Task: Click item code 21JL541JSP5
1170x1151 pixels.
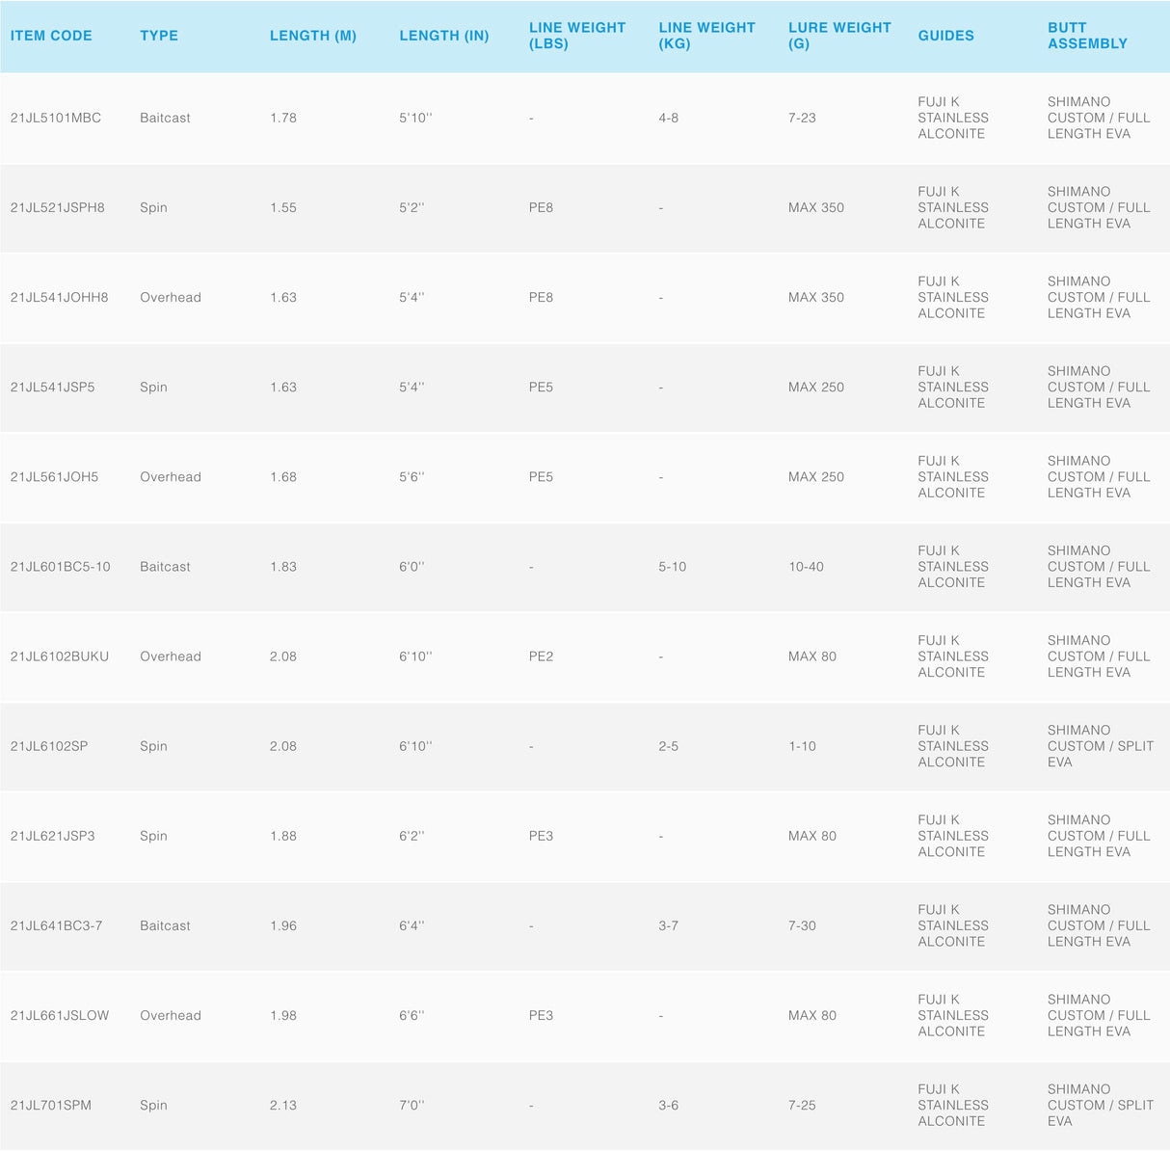Action: (53, 387)
